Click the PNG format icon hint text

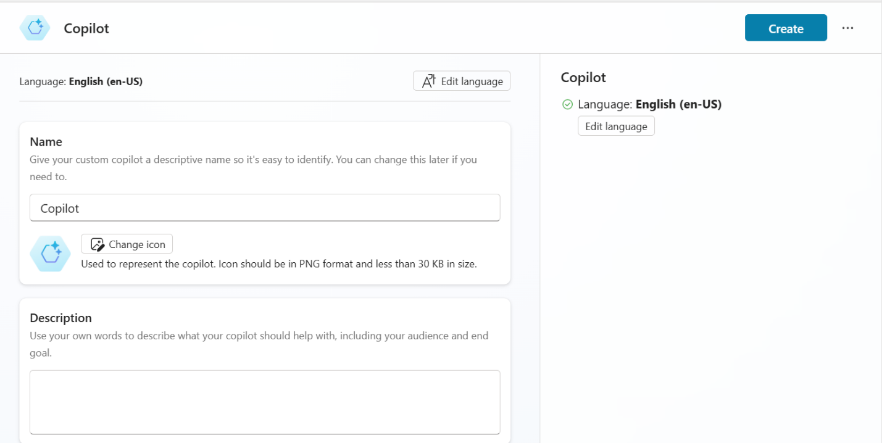pos(279,264)
